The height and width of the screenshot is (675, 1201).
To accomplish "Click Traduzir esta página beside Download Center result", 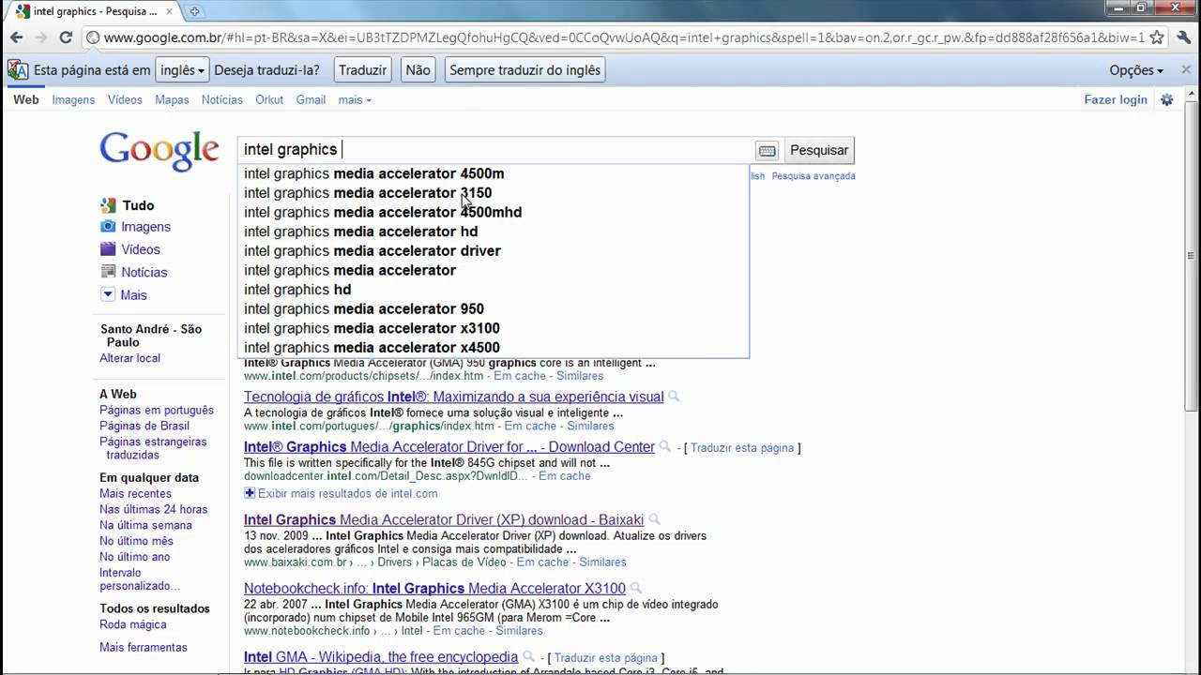I will coord(742,448).
